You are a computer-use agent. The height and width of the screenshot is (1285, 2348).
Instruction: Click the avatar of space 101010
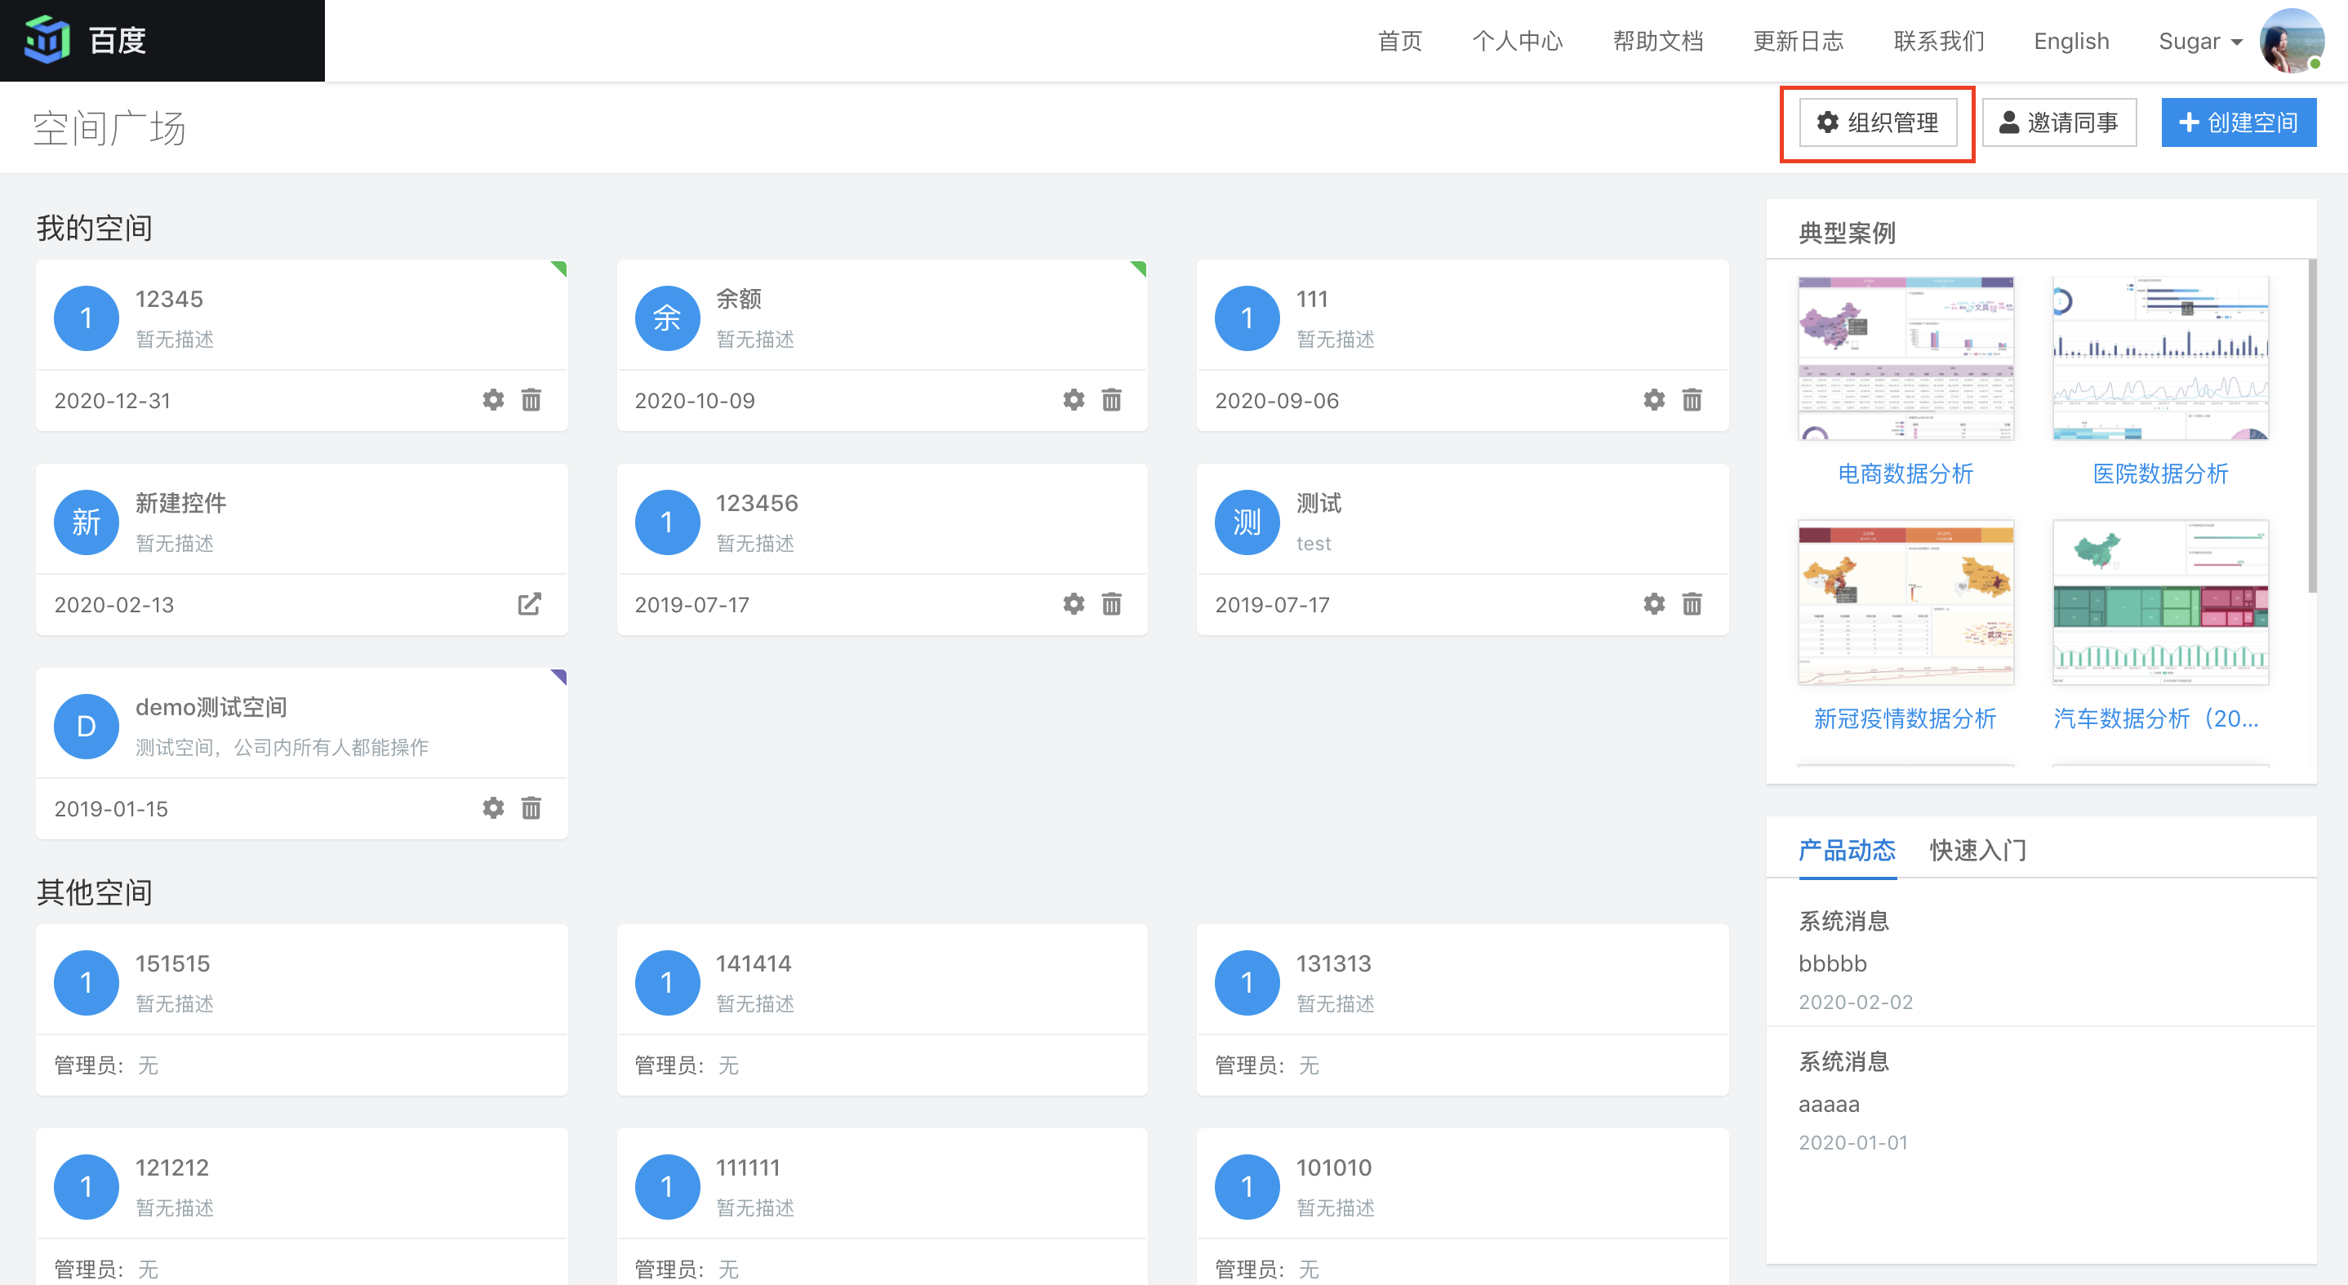coord(1247,1186)
